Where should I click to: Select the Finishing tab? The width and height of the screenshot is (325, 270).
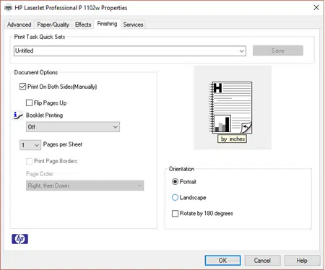107,24
